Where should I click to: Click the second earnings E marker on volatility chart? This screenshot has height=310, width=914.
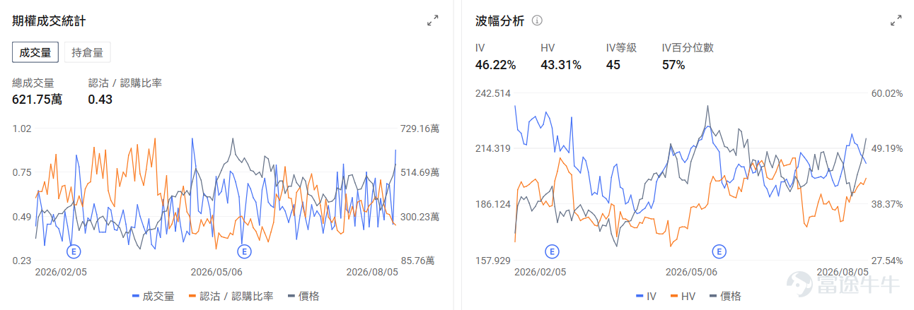(x=719, y=251)
